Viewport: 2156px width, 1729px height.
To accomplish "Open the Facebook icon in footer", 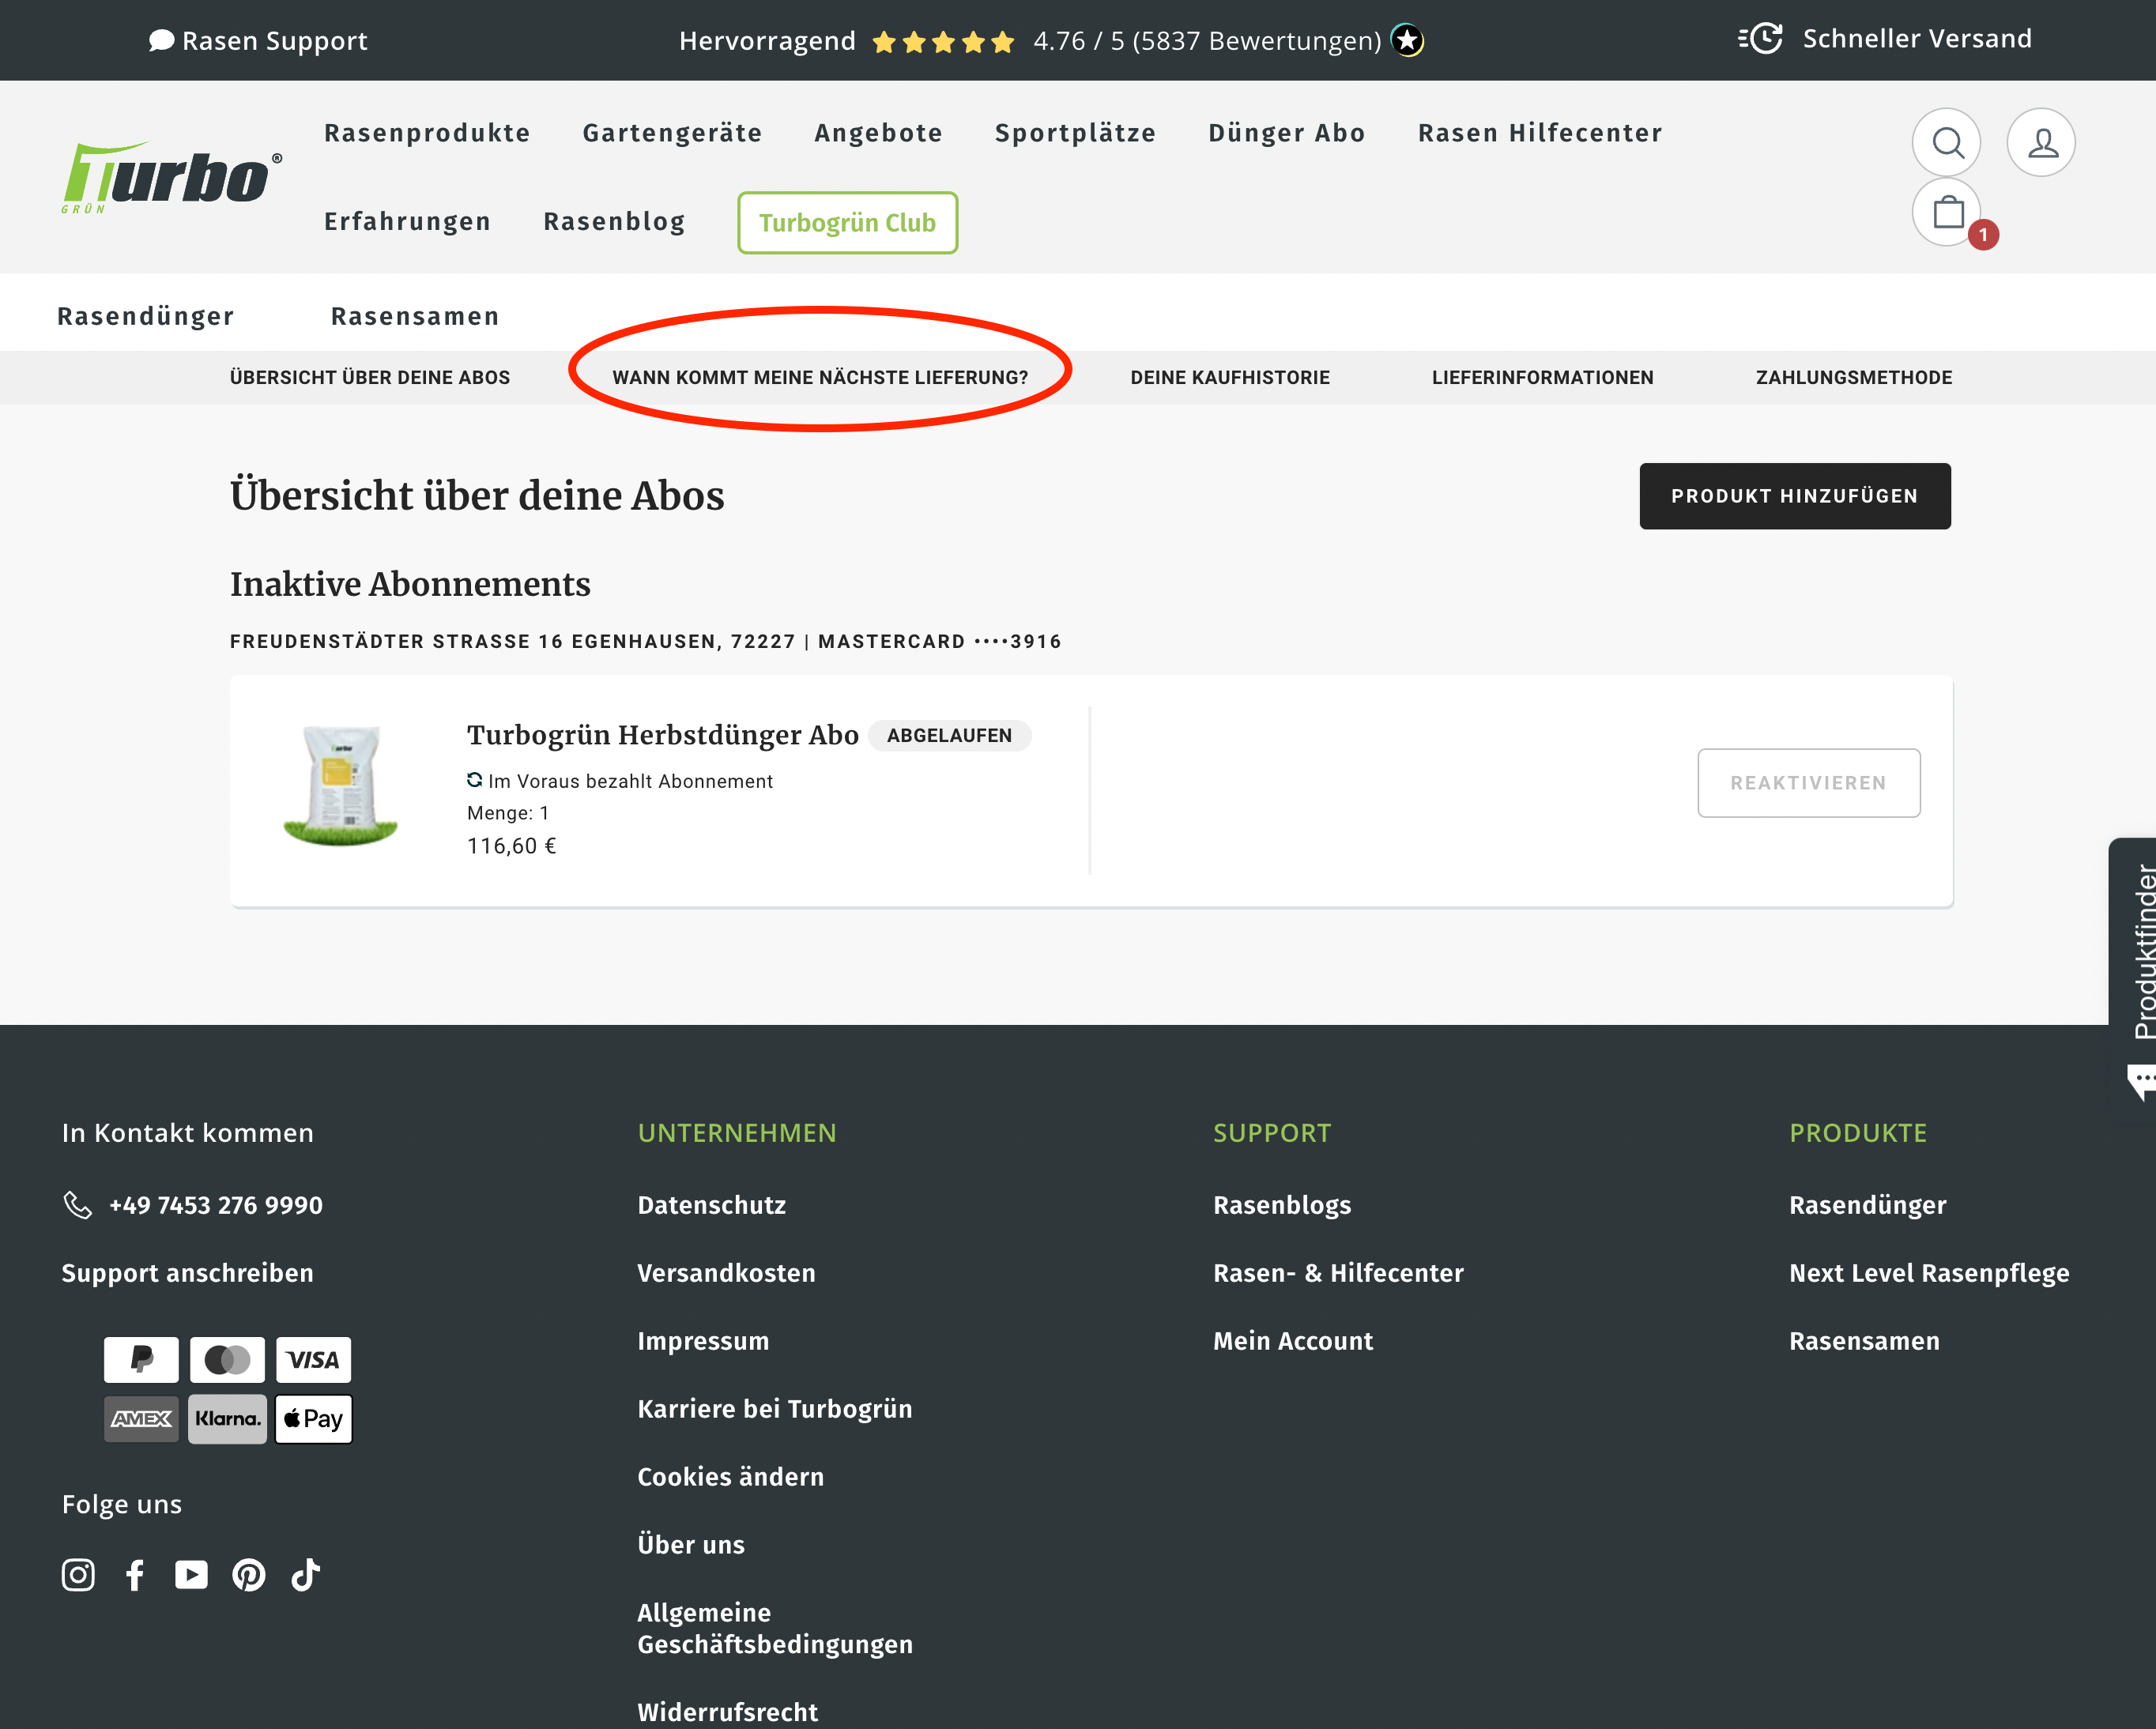I will pyautogui.click(x=135, y=1575).
